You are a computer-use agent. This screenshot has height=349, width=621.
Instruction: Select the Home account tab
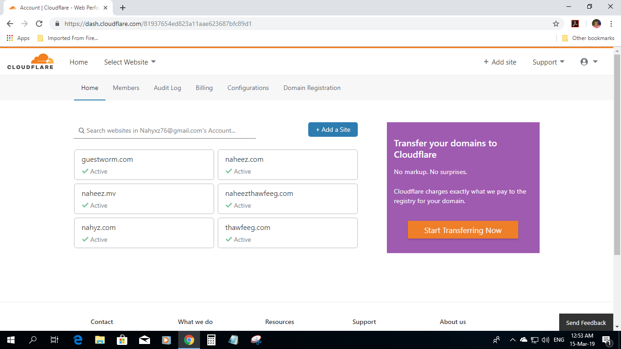[x=90, y=88]
